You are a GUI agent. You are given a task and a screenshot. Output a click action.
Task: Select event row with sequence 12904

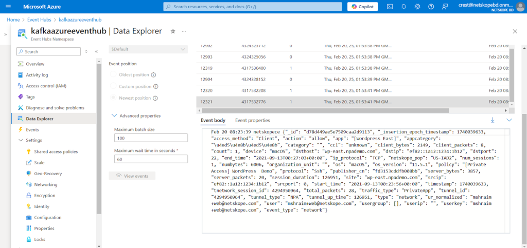(x=353, y=80)
